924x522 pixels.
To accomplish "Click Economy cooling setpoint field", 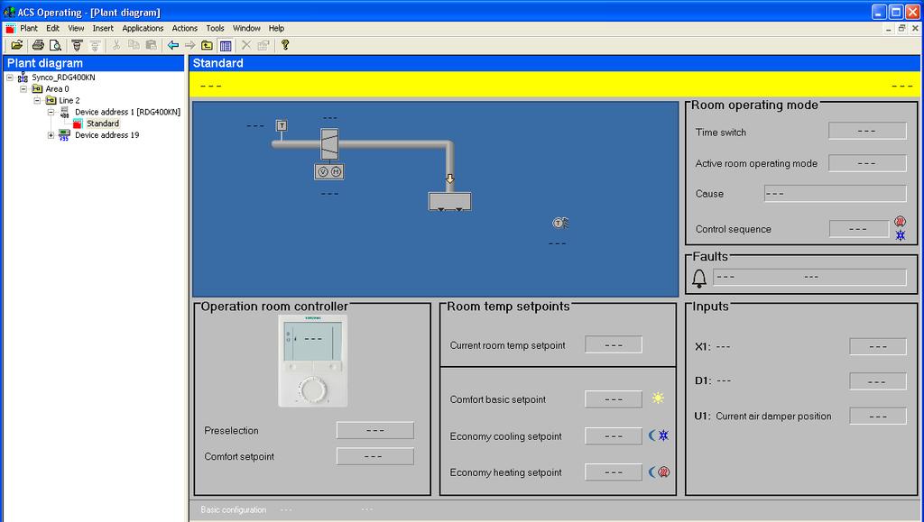I will click(x=614, y=436).
